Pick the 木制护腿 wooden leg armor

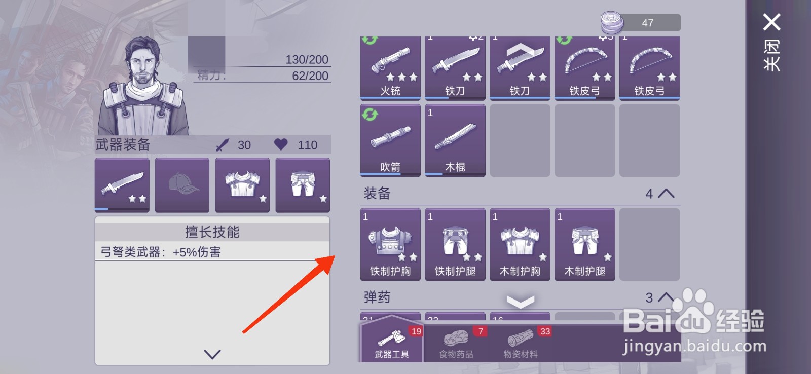point(585,244)
